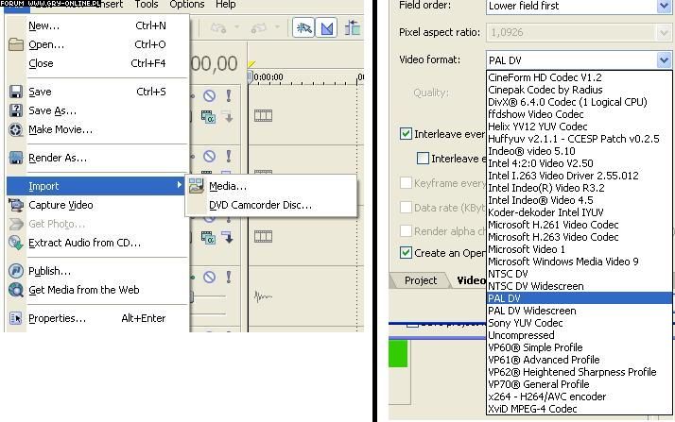675x422 pixels.
Task: Choose Save As... from the File menu
Action: 97,110
